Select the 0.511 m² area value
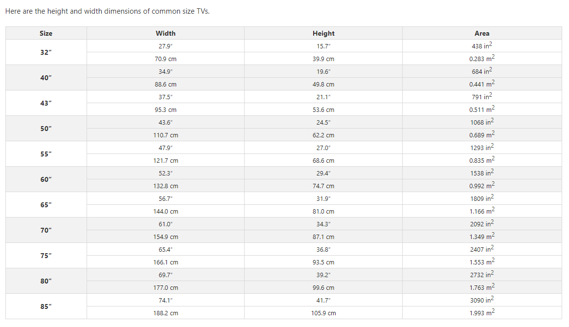 click(x=482, y=109)
